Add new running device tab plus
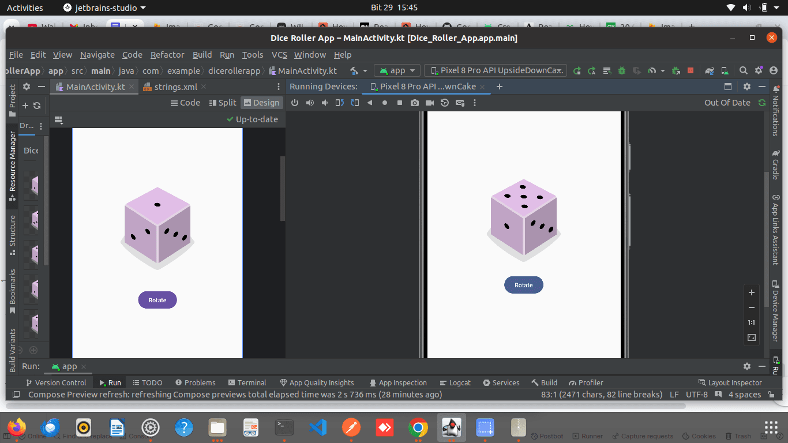The width and height of the screenshot is (788, 443). pos(500,87)
